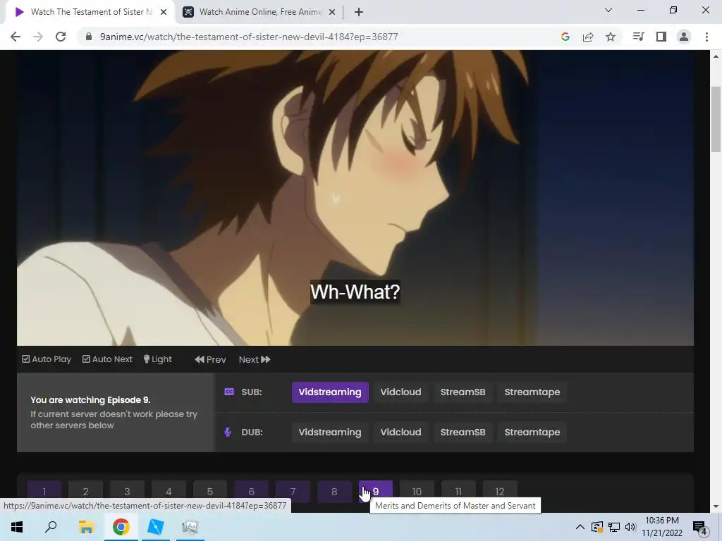Open episode 7
The image size is (722, 541).
pos(293,492)
